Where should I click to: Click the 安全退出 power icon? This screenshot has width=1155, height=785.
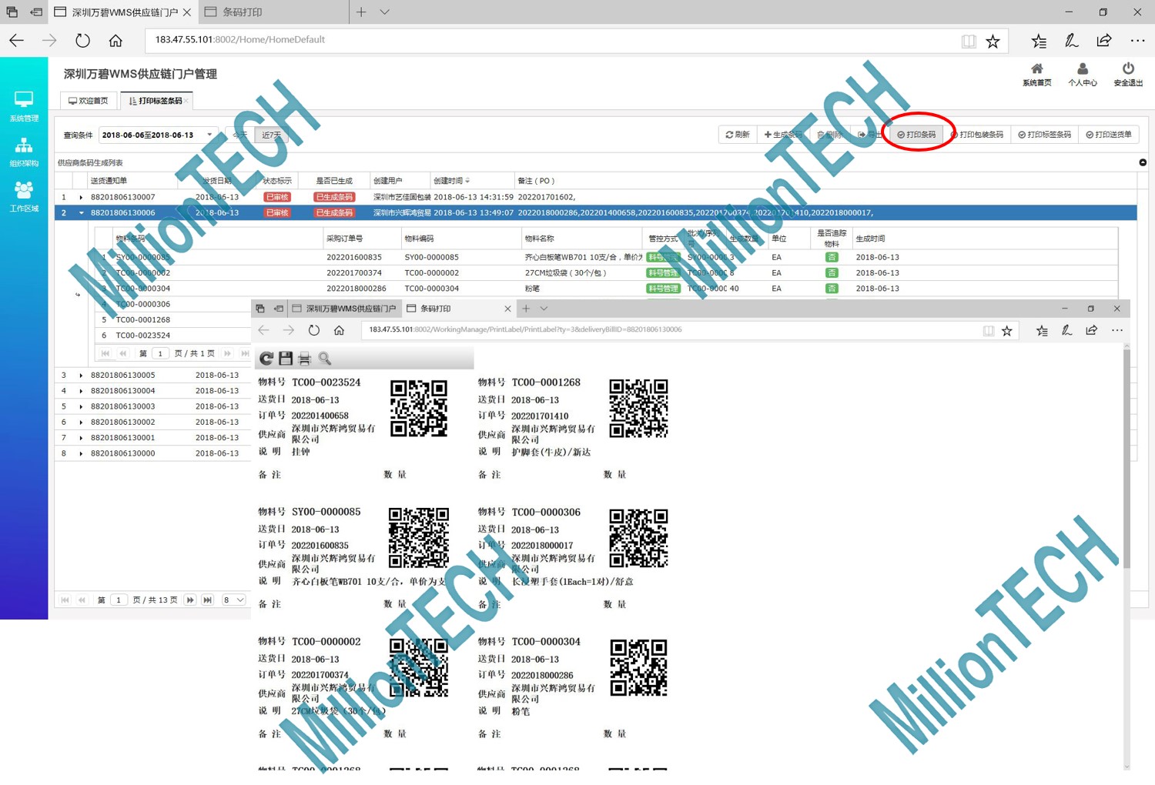1128,75
